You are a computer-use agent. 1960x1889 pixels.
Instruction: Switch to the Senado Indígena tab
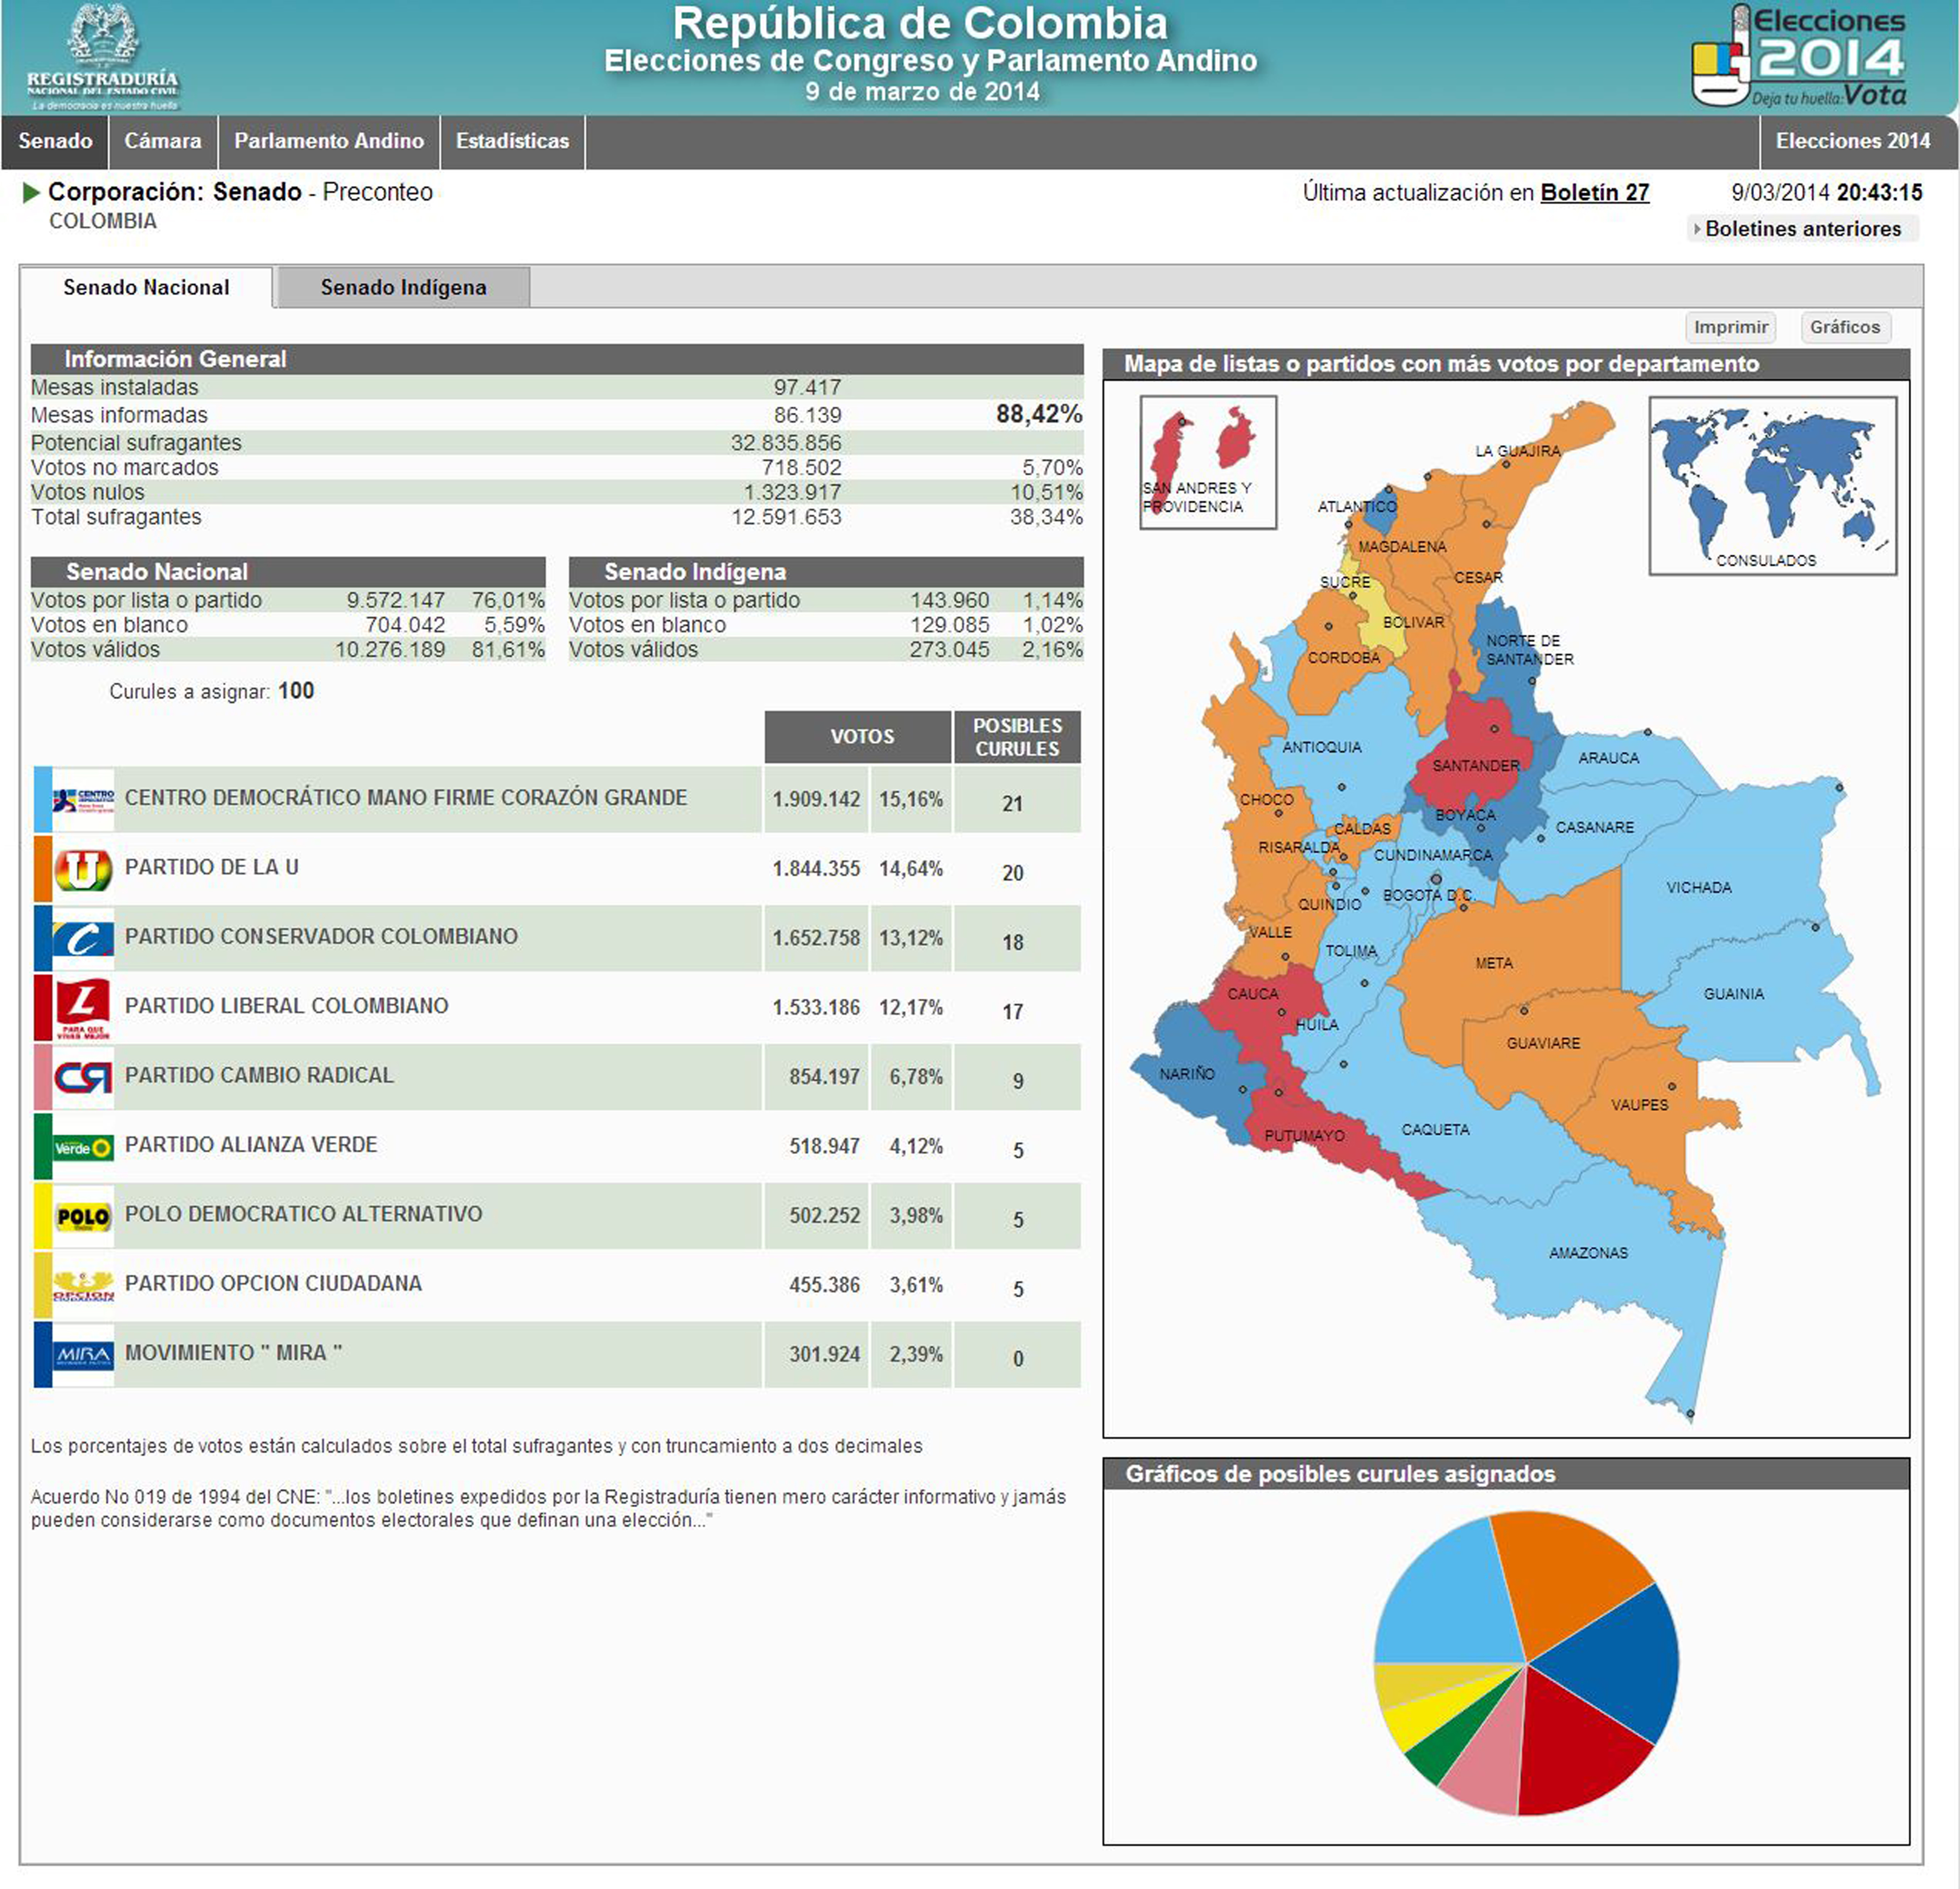coord(403,288)
